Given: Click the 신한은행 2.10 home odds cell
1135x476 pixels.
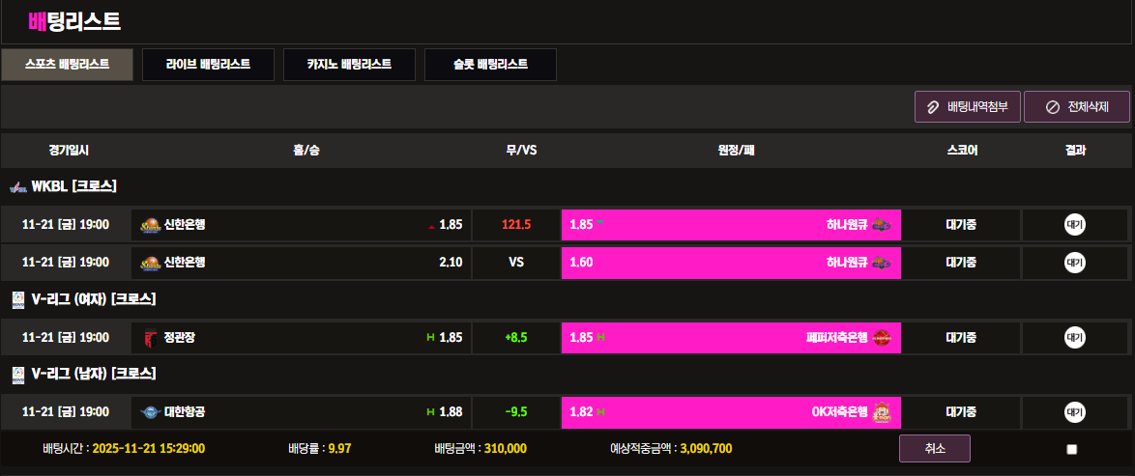Looking at the screenshot, I should 301,262.
